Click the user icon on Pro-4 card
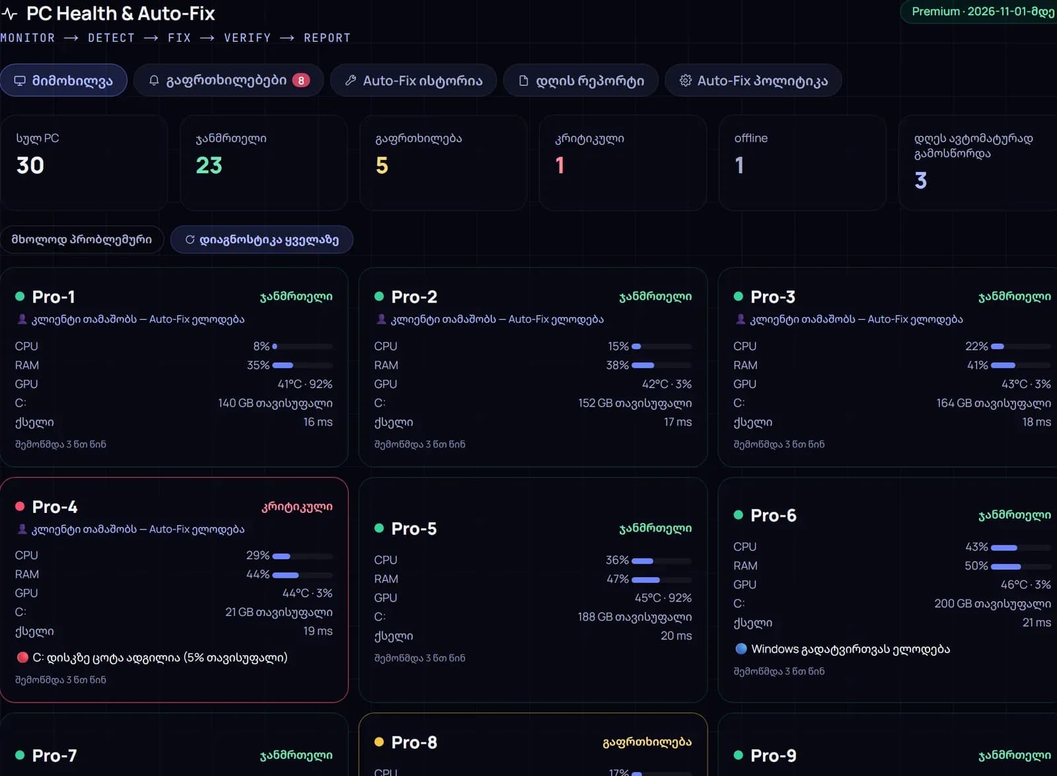The width and height of the screenshot is (1057, 776). coord(22,529)
